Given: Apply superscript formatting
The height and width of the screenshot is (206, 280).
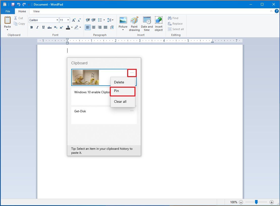Looking at the screenshot, I should [x=61, y=27].
